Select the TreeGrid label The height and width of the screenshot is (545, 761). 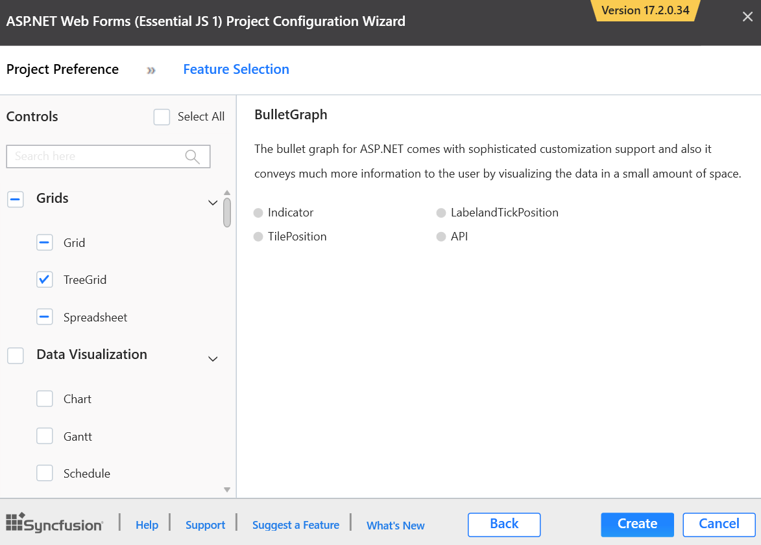point(85,280)
